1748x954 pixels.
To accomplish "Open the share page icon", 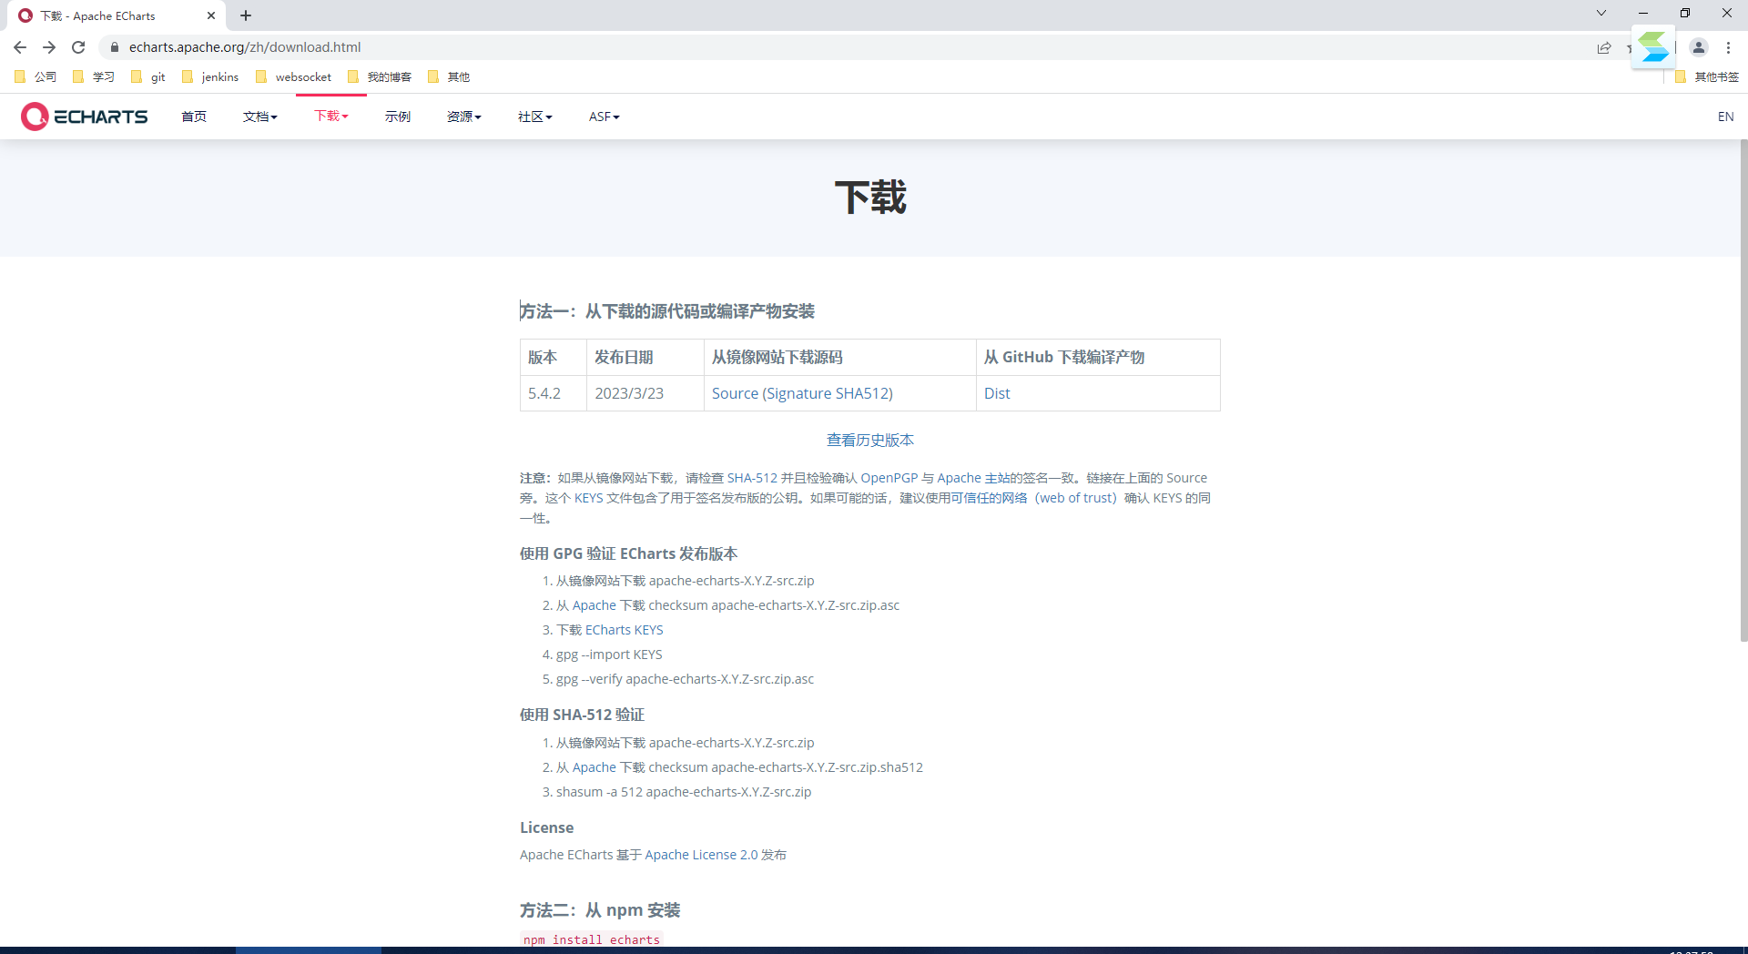I will pyautogui.click(x=1604, y=47).
